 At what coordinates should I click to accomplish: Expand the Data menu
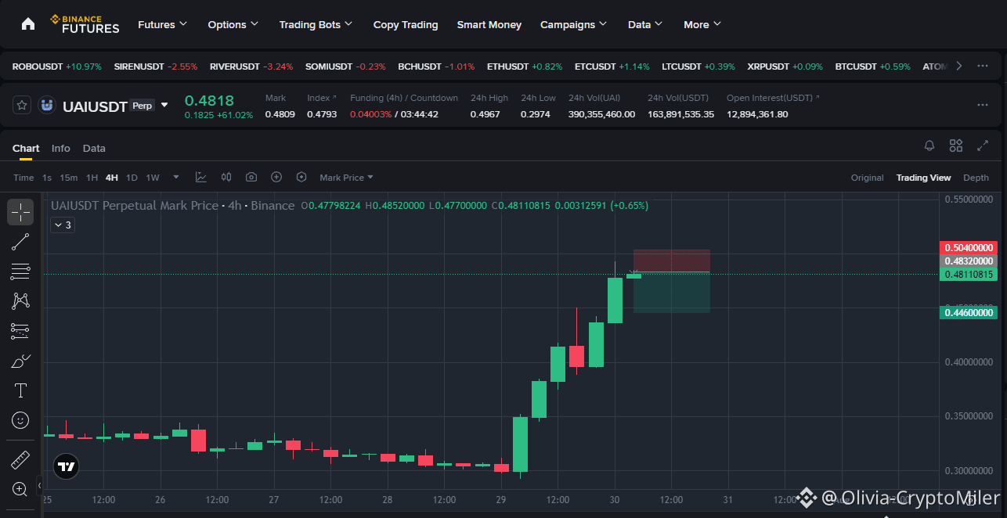click(645, 24)
